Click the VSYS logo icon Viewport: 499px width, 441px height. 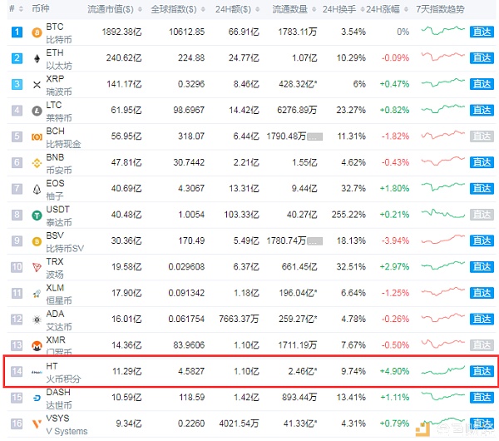point(37,424)
